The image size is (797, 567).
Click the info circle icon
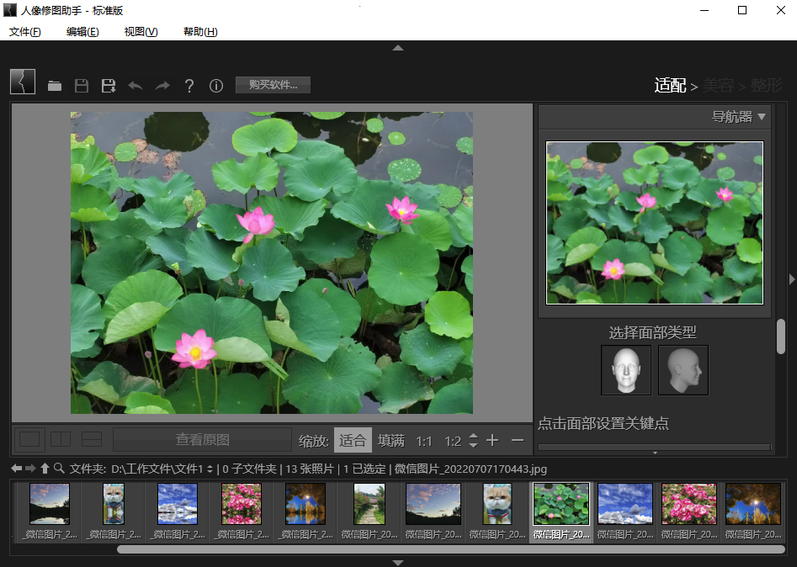click(x=216, y=86)
